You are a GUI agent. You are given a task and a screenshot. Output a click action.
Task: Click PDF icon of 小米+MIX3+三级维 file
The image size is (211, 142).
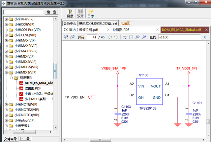pyautogui.click(x=21, y=94)
